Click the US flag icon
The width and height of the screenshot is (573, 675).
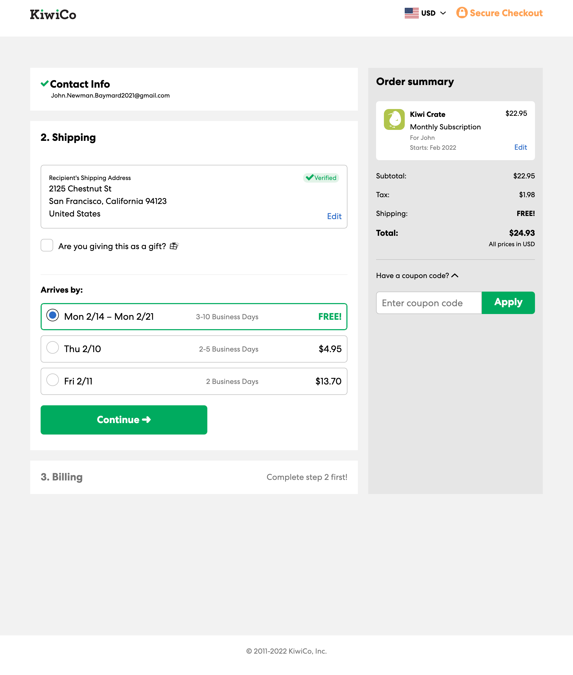(411, 13)
